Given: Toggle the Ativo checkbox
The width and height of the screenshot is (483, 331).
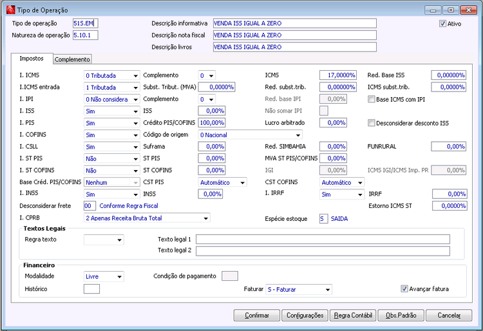Looking at the screenshot, I should pos(442,24).
